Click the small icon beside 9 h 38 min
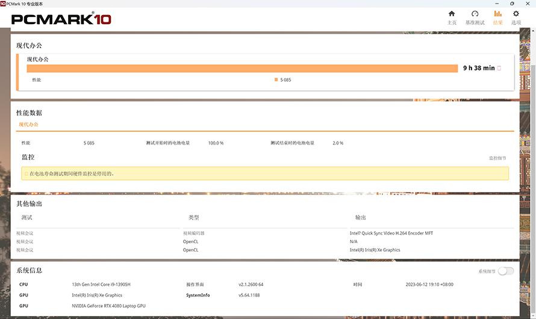The image size is (536, 319). point(499,68)
